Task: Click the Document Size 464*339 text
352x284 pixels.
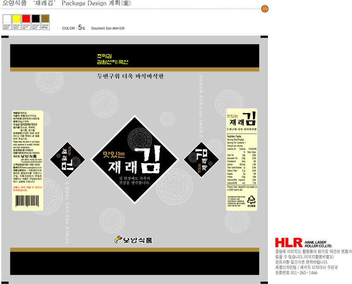Action: 108,29
